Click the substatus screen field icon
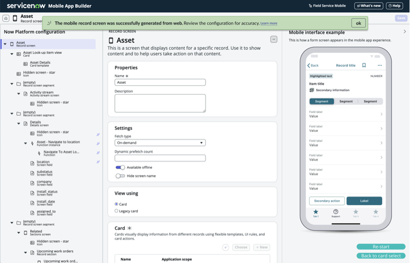This screenshot has height=263, width=410. (32, 173)
